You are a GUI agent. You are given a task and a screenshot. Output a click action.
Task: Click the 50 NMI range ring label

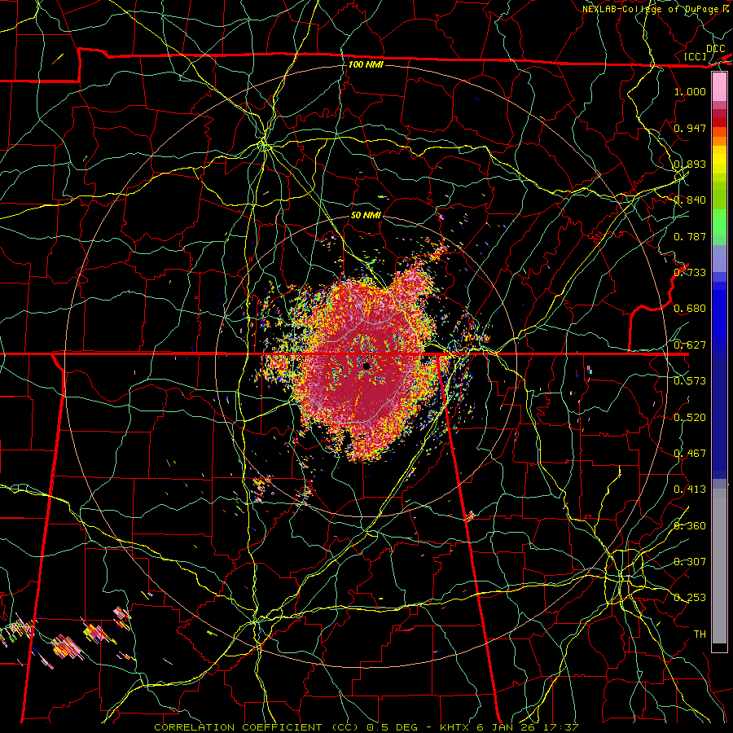366,215
